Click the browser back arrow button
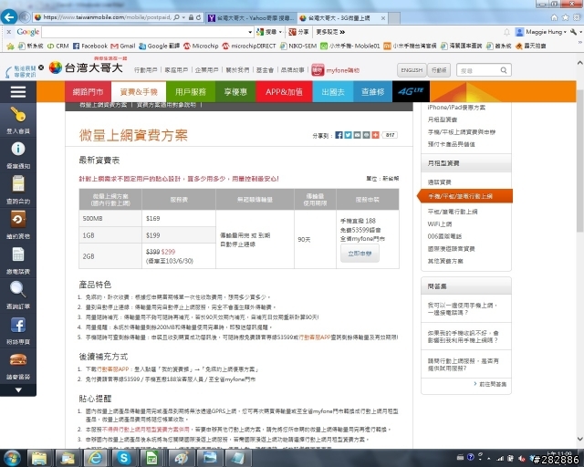584x467 pixels. pyautogui.click(x=9, y=17)
